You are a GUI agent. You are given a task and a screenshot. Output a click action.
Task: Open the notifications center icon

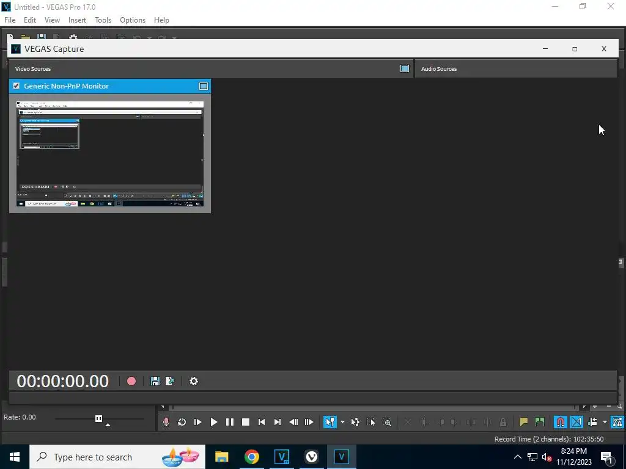pyautogui.click(x=606, y=457)
